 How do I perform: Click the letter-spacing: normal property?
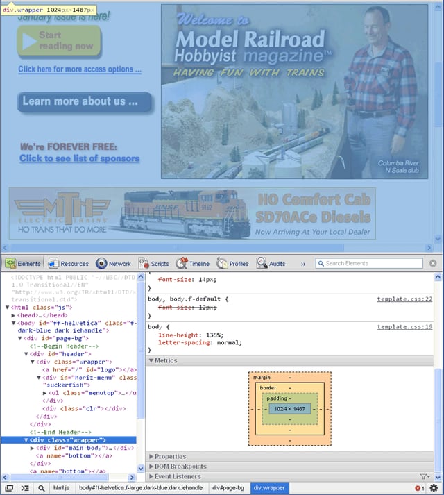click(200, 342)
